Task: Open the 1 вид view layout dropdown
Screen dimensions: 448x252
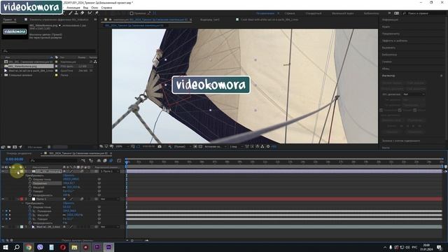Action: (x=237, y=146)
